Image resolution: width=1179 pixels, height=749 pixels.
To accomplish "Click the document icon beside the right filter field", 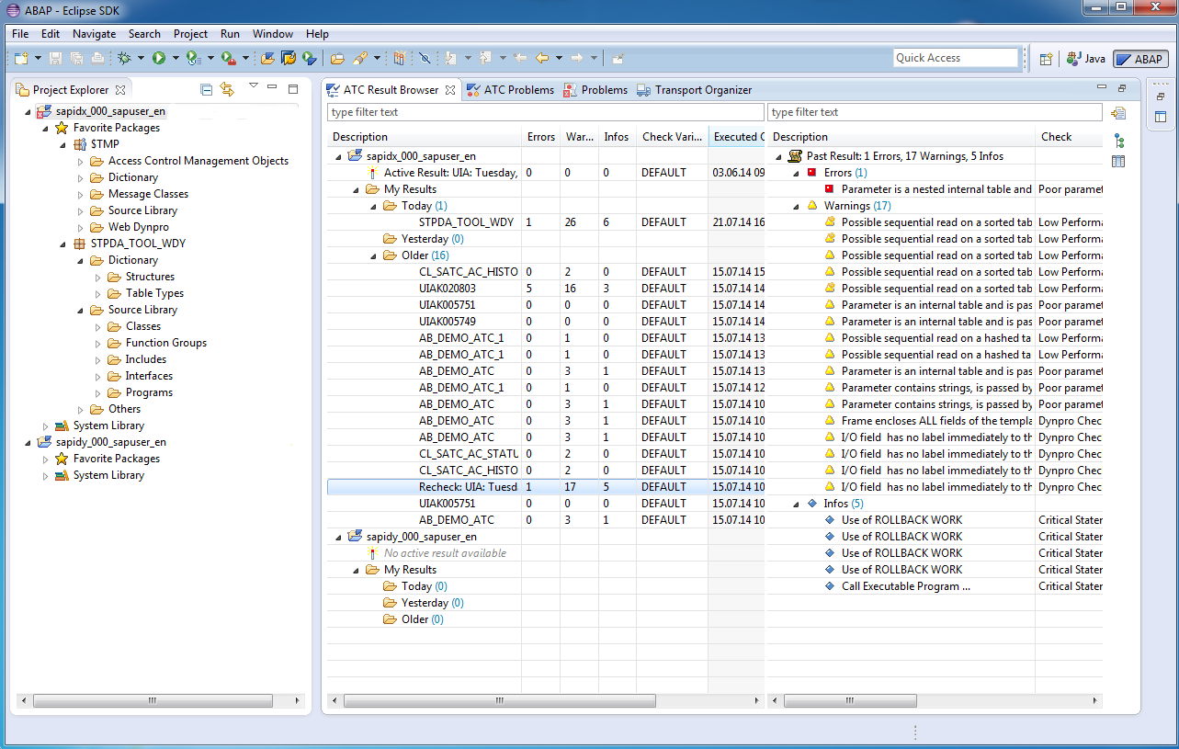I will [1118, 113].
